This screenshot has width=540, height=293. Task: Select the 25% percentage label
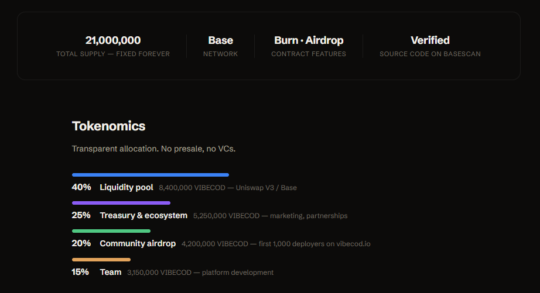[81, 215]
